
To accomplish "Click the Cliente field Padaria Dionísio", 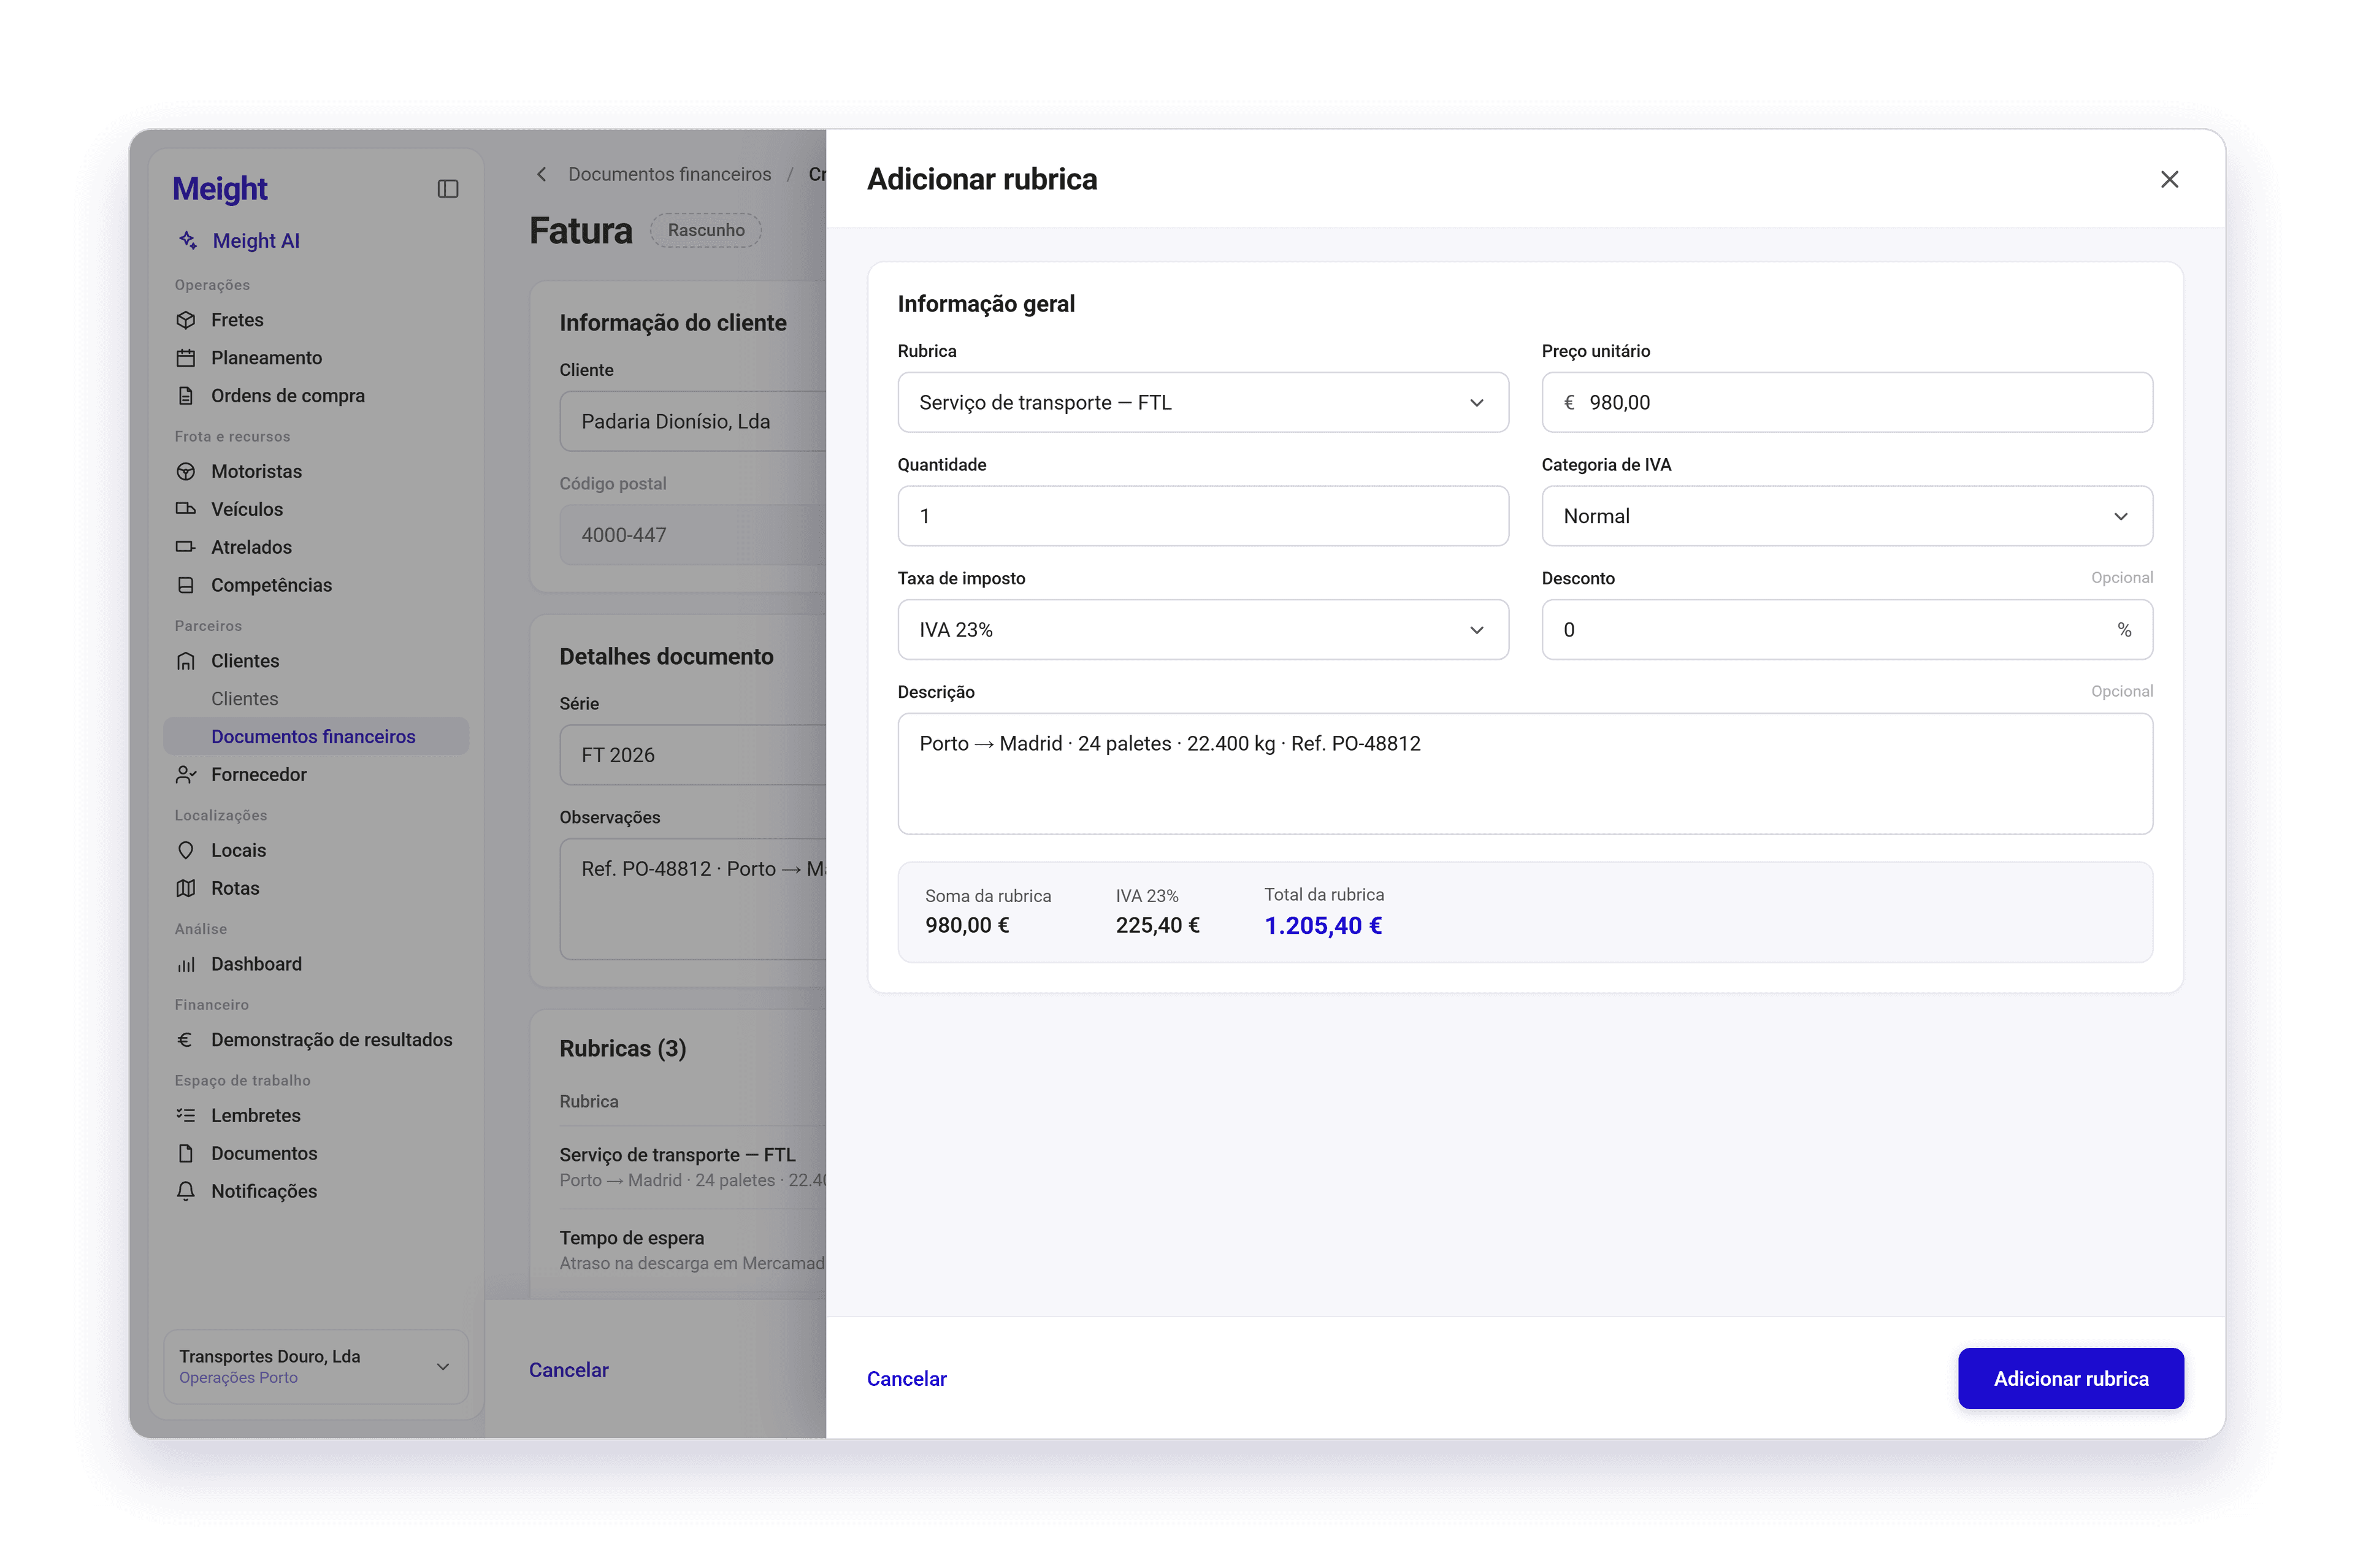I will tap(693, 421).
